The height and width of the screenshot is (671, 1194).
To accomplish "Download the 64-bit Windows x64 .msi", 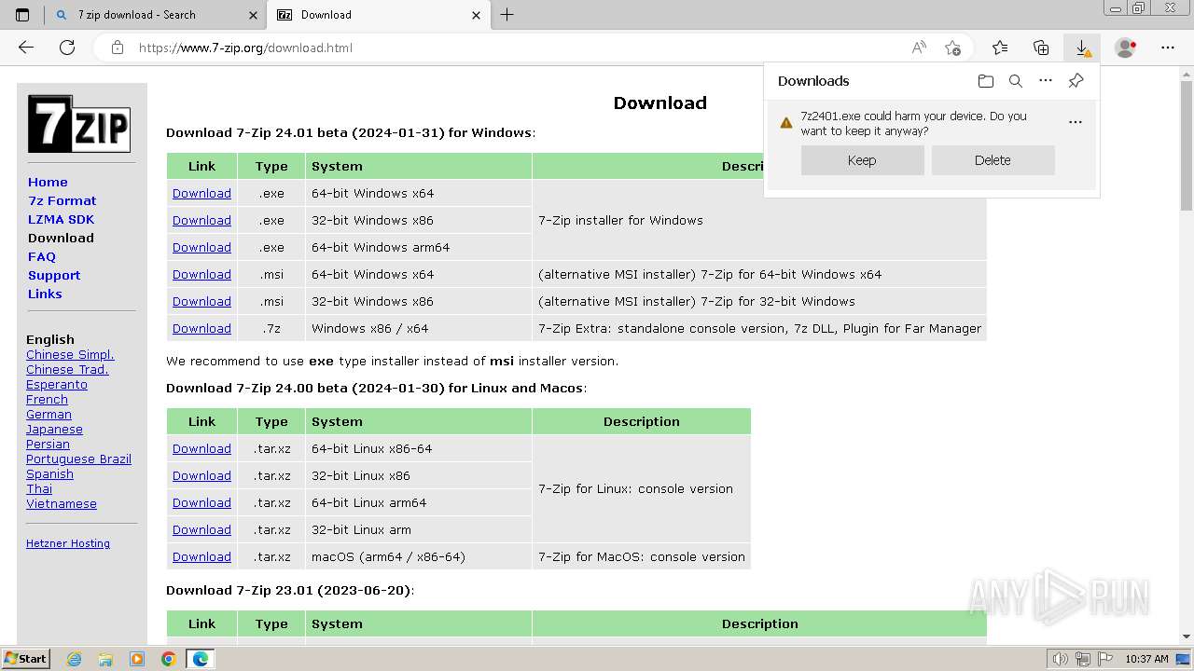I will pos(201,274).
